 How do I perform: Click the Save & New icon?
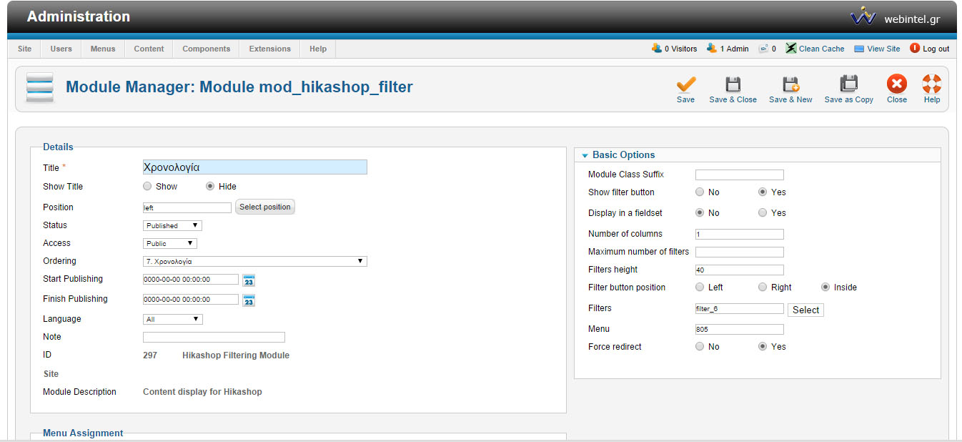click(790, 84)
